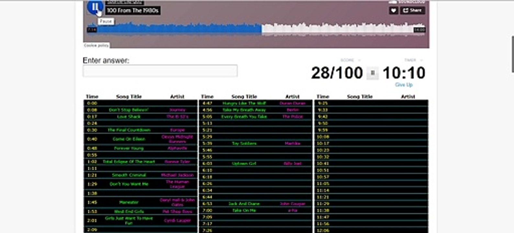
Task: Select The Police artist cell
Action: tap(292, 116)
